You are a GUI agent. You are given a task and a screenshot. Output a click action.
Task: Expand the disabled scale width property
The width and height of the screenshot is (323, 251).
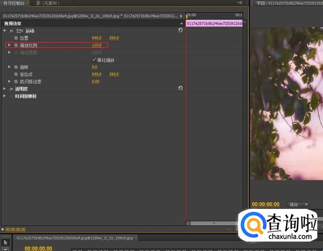click(9, 52)
